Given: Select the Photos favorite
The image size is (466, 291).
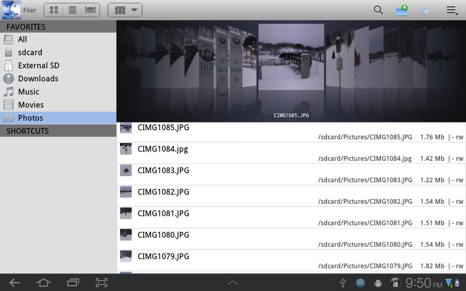Looking at the screenshot, I should 30,117.
